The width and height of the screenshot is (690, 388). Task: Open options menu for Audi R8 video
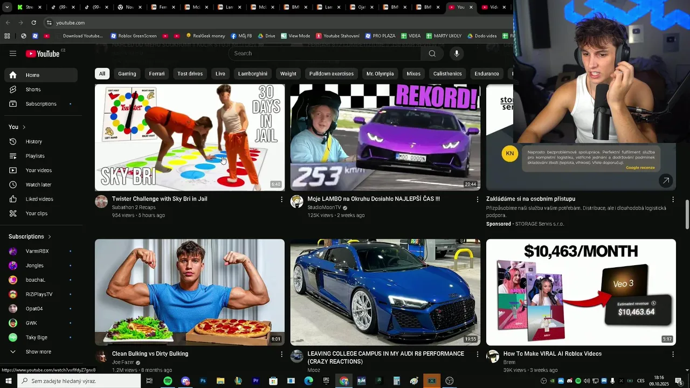click(477, 354)
